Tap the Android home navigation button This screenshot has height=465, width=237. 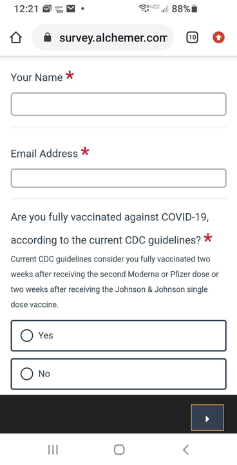119,449
